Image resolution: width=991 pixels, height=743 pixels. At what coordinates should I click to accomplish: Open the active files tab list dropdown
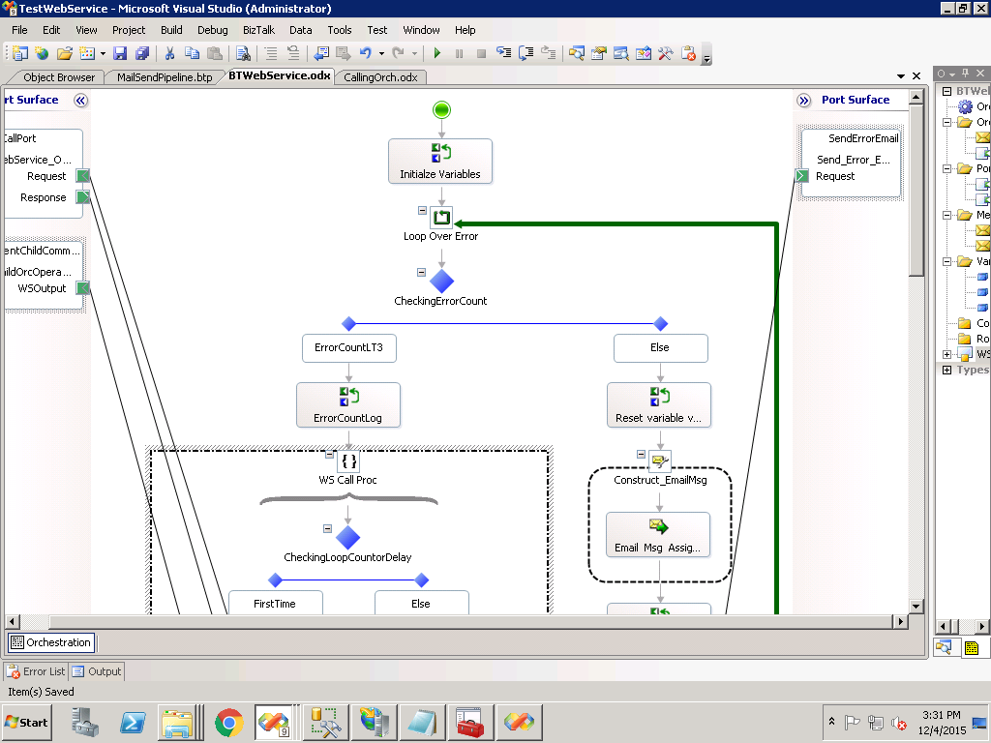tap(901, 75)
